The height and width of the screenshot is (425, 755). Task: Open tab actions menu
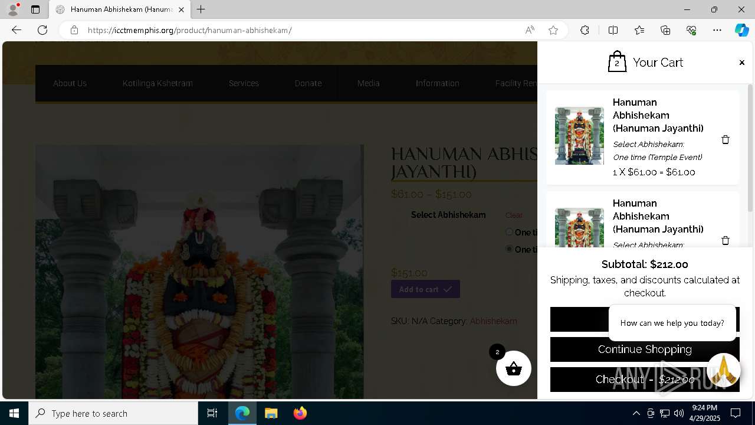(x=35, y=9)
